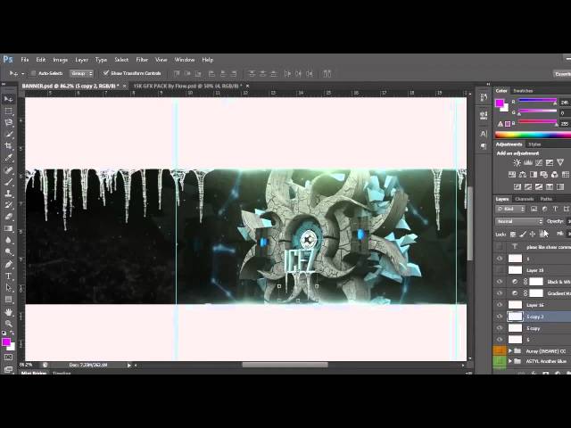Open the Move tool preset picker arrow
The image size is (571, 428).
pos(23,73)
